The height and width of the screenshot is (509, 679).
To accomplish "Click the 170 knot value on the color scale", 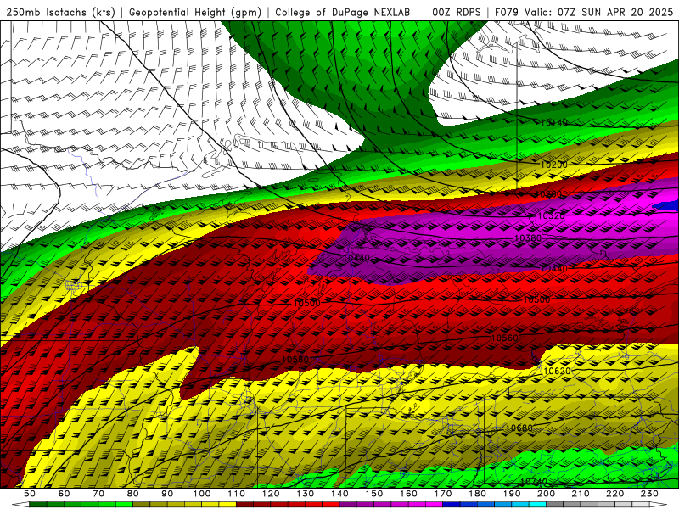I will 443,494.
